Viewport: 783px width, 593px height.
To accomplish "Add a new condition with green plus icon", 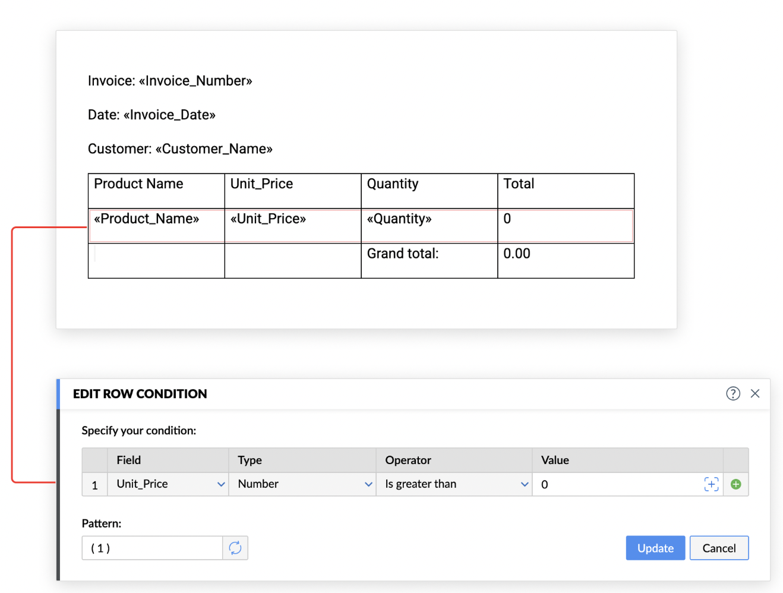I will pyautogui.click(x=735, y=484).
